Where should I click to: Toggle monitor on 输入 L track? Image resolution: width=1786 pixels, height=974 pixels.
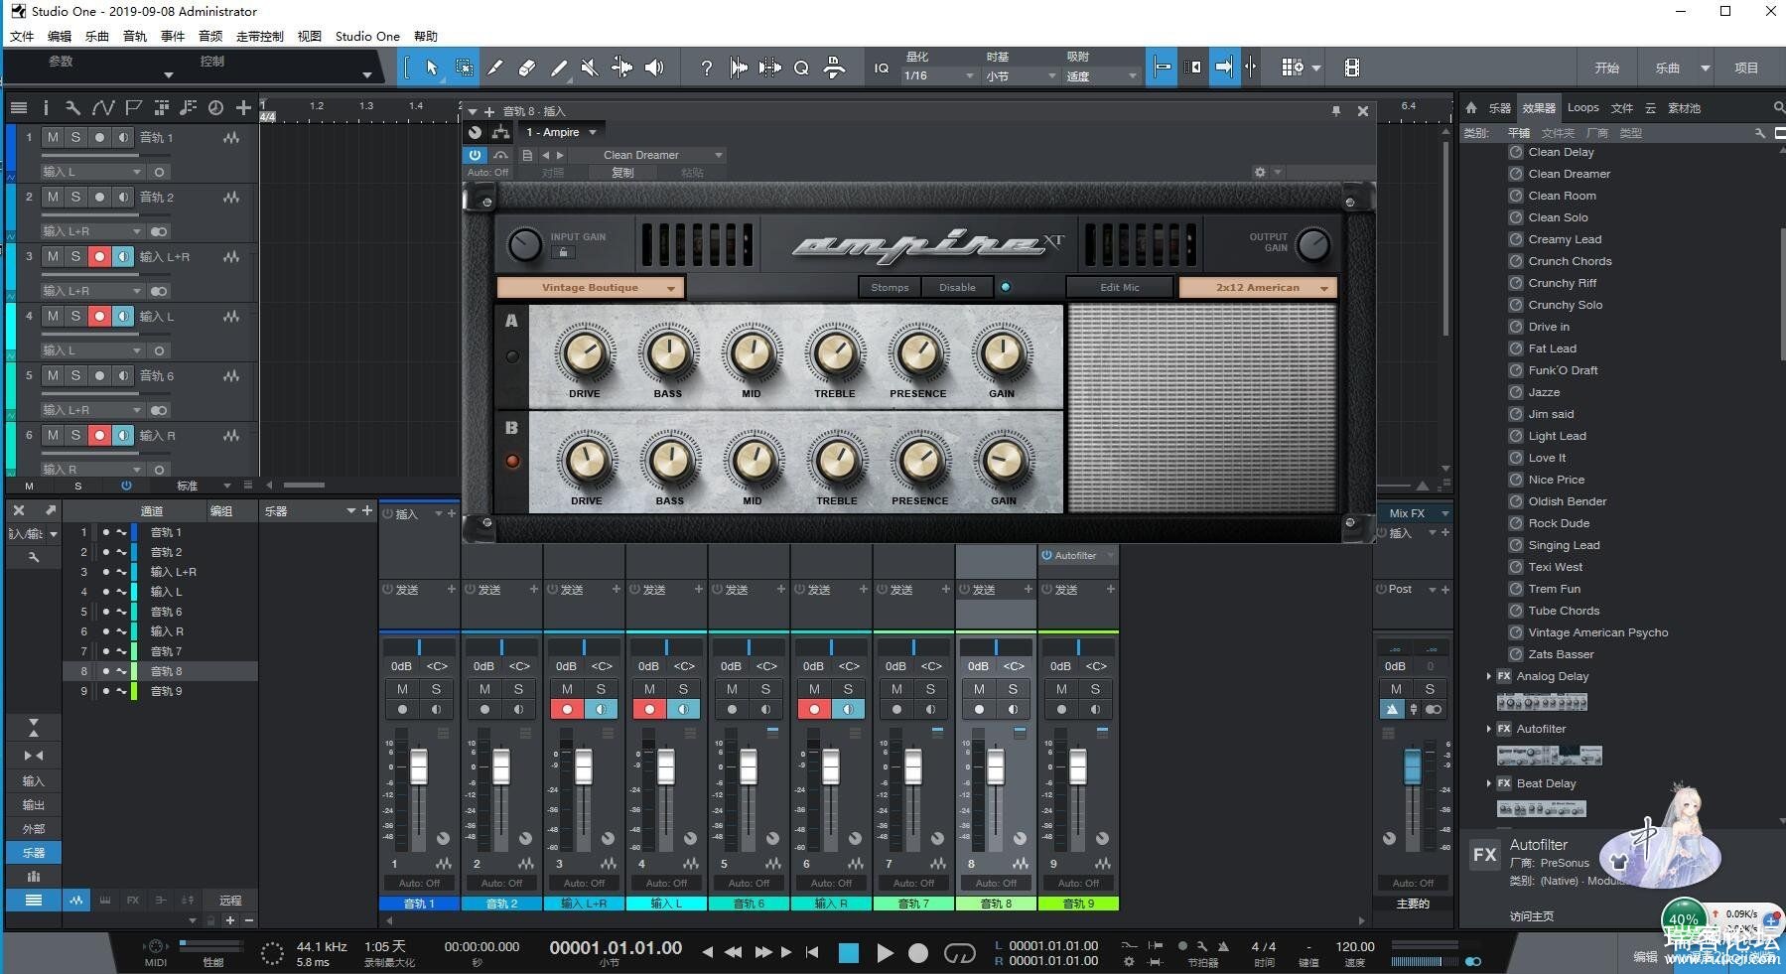tap(123, 316)
